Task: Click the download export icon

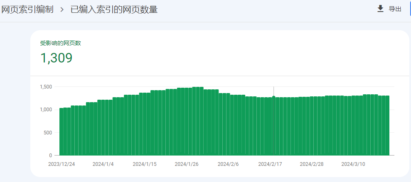Action: (380, 9)
